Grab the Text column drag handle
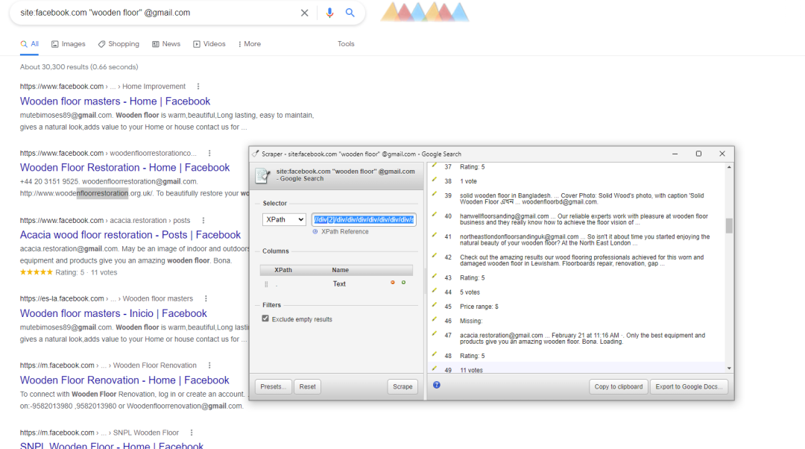 click(266, 284)
